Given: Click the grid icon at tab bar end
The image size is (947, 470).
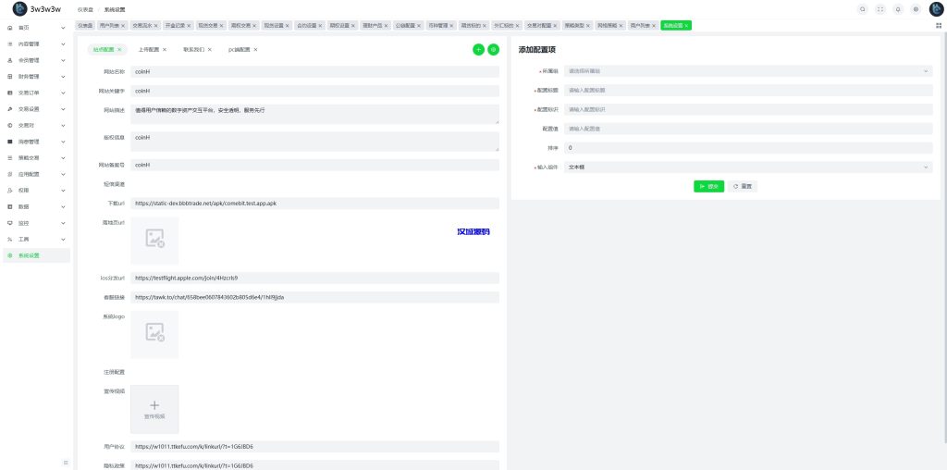Looking at the screenshot, I should [x=939, y=26].
